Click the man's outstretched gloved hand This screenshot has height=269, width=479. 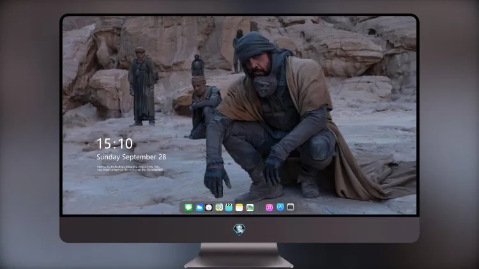point(217,180)
